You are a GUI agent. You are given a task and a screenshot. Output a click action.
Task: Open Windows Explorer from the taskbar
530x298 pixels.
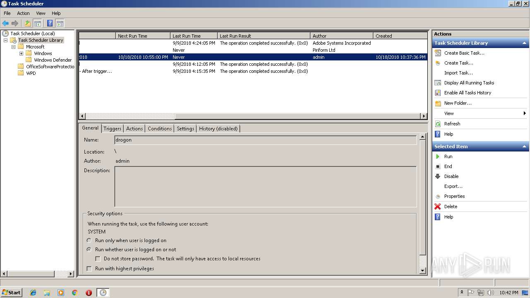tap(47, 293)
